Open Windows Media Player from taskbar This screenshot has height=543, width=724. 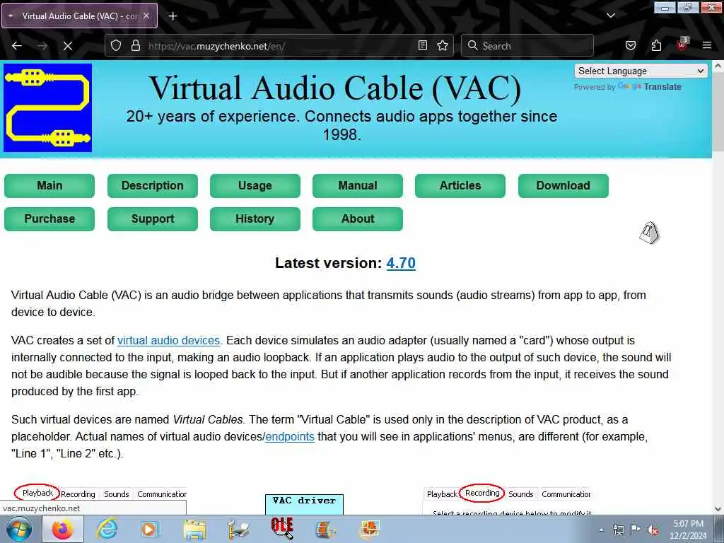[149, 529]
